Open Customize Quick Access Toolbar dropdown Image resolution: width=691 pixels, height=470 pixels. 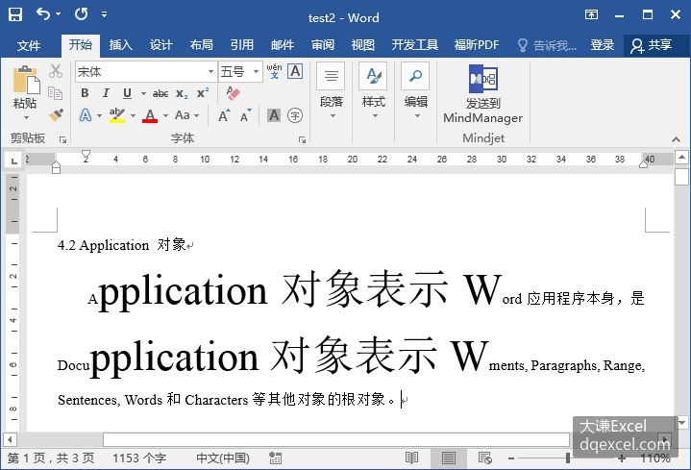click(x=105, y=14)
